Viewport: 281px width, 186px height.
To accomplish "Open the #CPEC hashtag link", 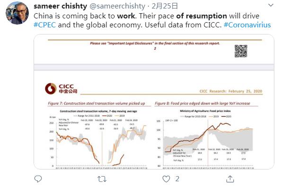I will [x=45, y=25].
